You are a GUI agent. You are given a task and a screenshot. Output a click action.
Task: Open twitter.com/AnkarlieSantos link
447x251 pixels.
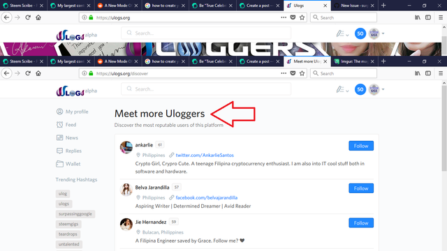click(205, 155)
